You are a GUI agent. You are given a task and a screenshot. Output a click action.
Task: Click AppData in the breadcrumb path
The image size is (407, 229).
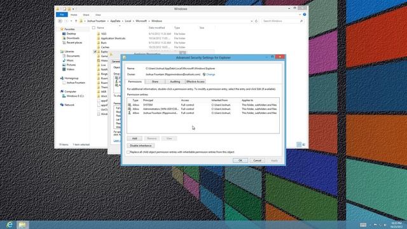pyautogui.click(x=115, y=21)
